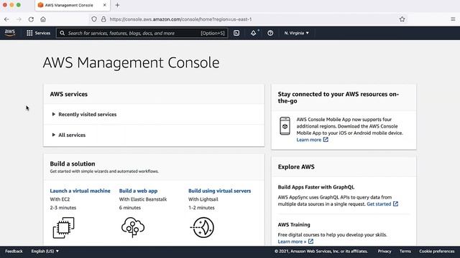The image size is (460, 258).
Task: Click the browser home icon
Action: (43, 19)
